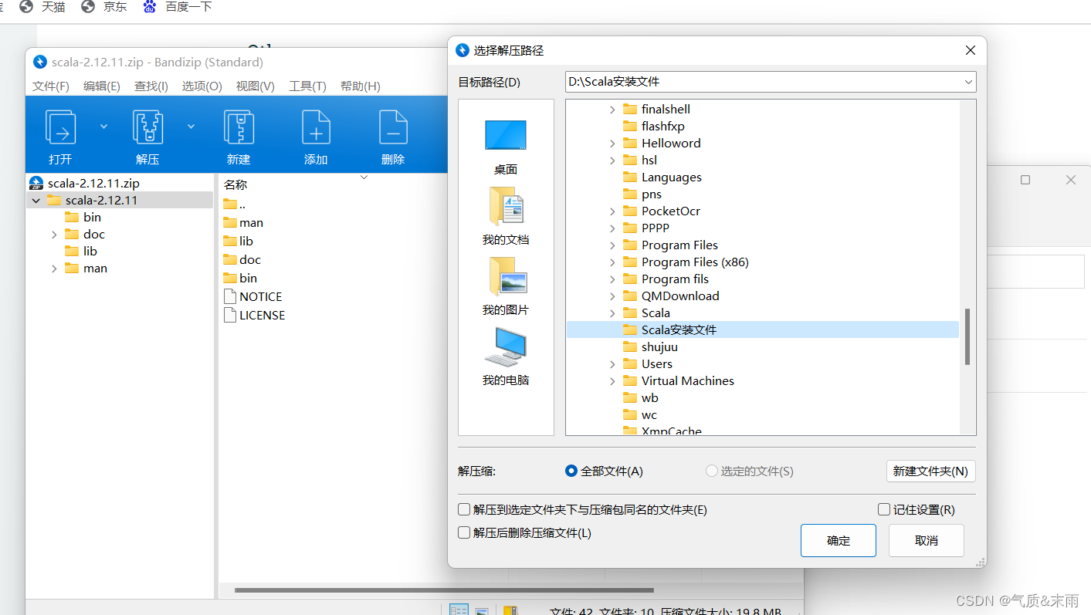Click the NOTICE file icon in file list
Image resolution: width=1091 pixels, height=615 pixels.
coord(229,296)
